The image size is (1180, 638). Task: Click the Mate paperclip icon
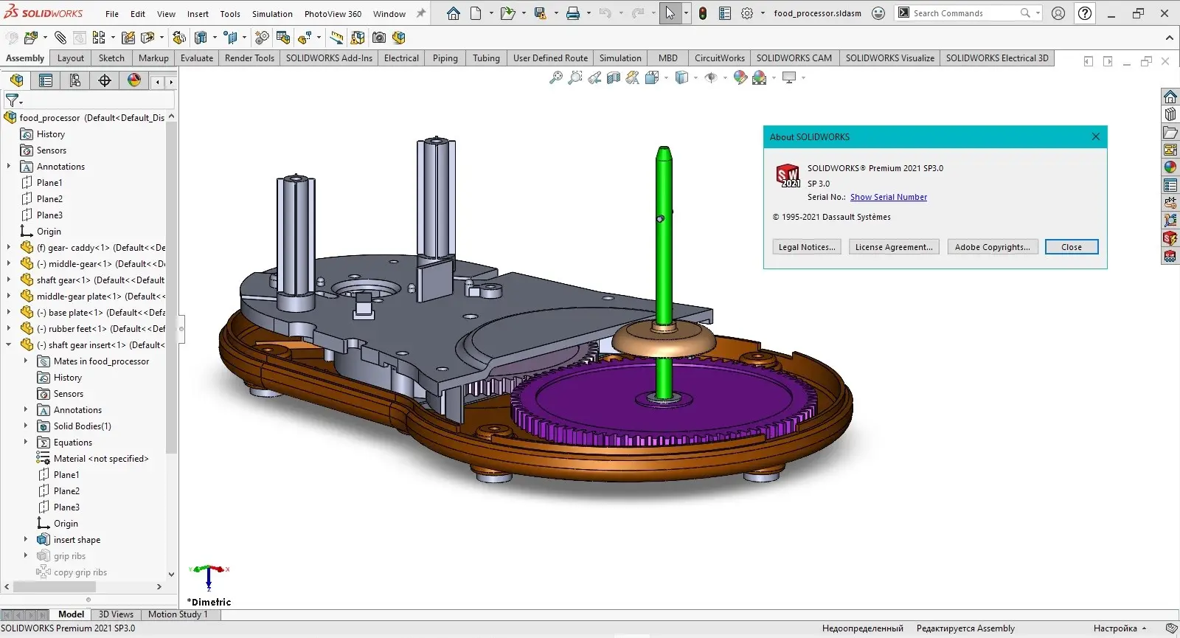[60, 38]
